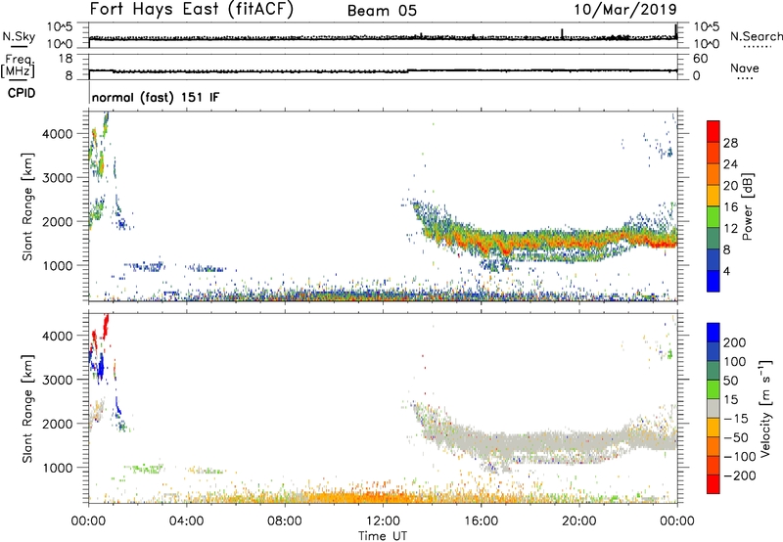Click the '04:00' time axis tick label
The image size is (783, 542).
pyautogui.click(x=186, y=521)
